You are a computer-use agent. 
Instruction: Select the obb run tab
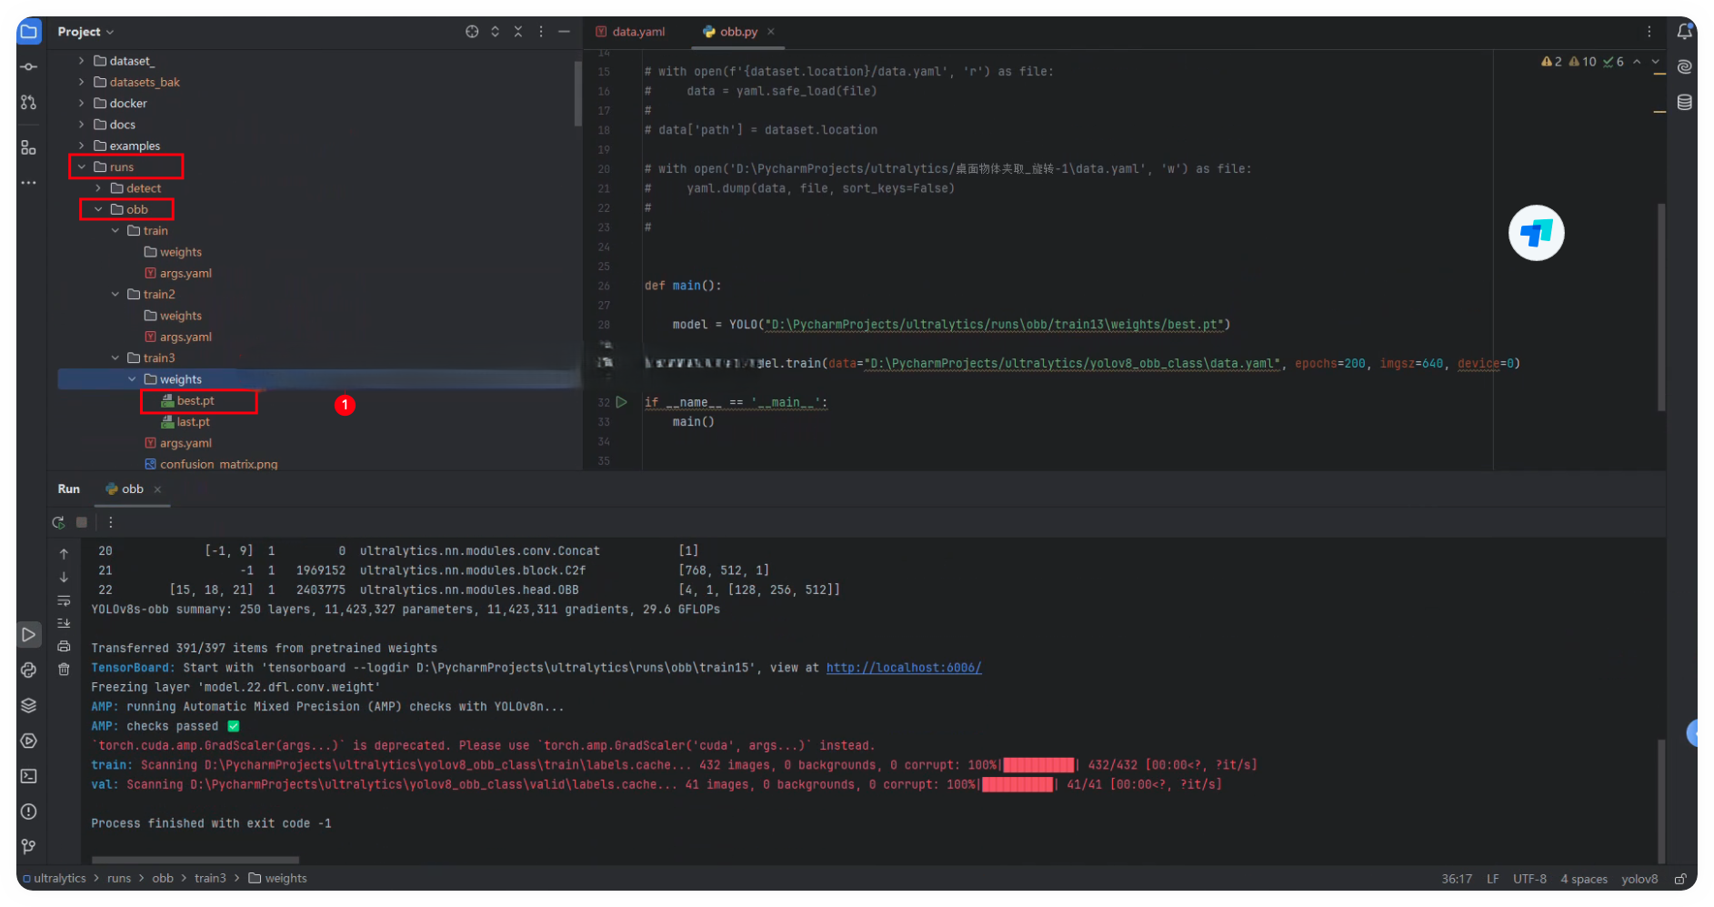[x=125, y=489]
